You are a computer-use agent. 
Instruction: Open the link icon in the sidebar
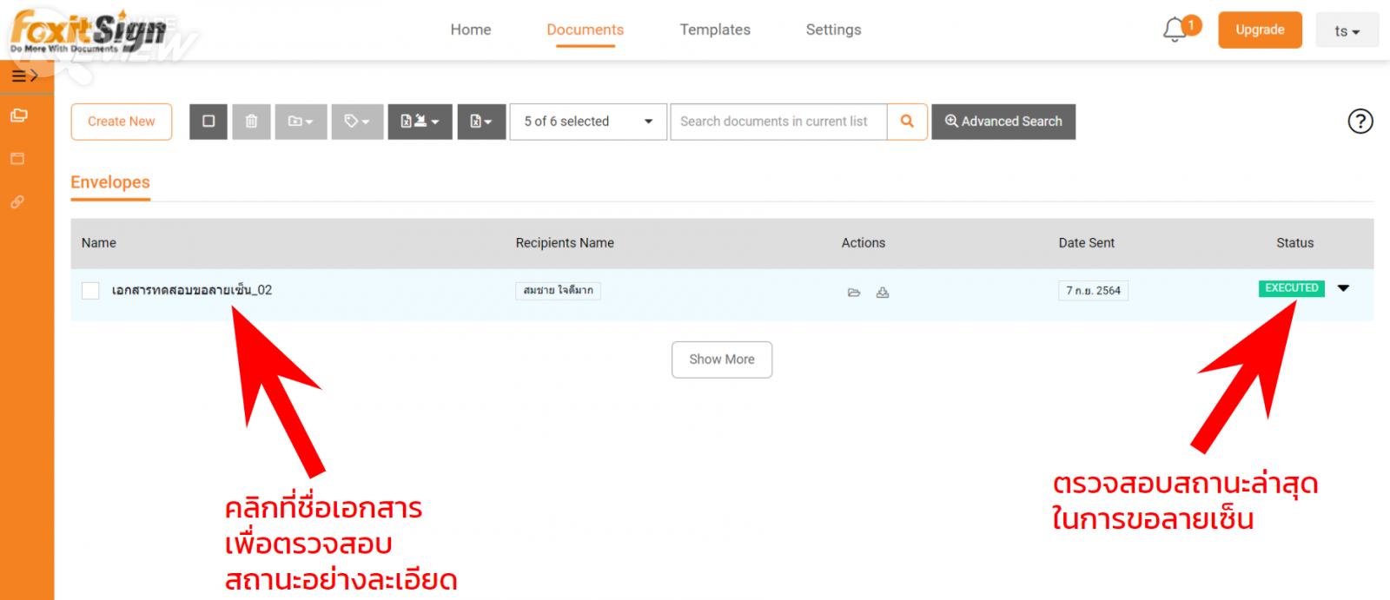(x=17, y=201)
